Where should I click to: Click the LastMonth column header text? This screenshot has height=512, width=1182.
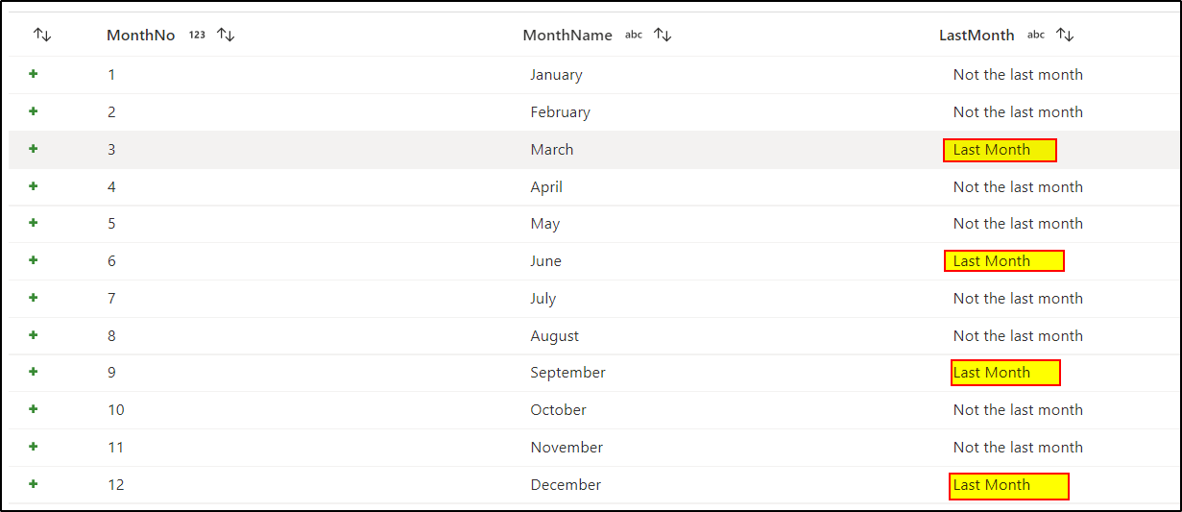[x=977, y=35]
